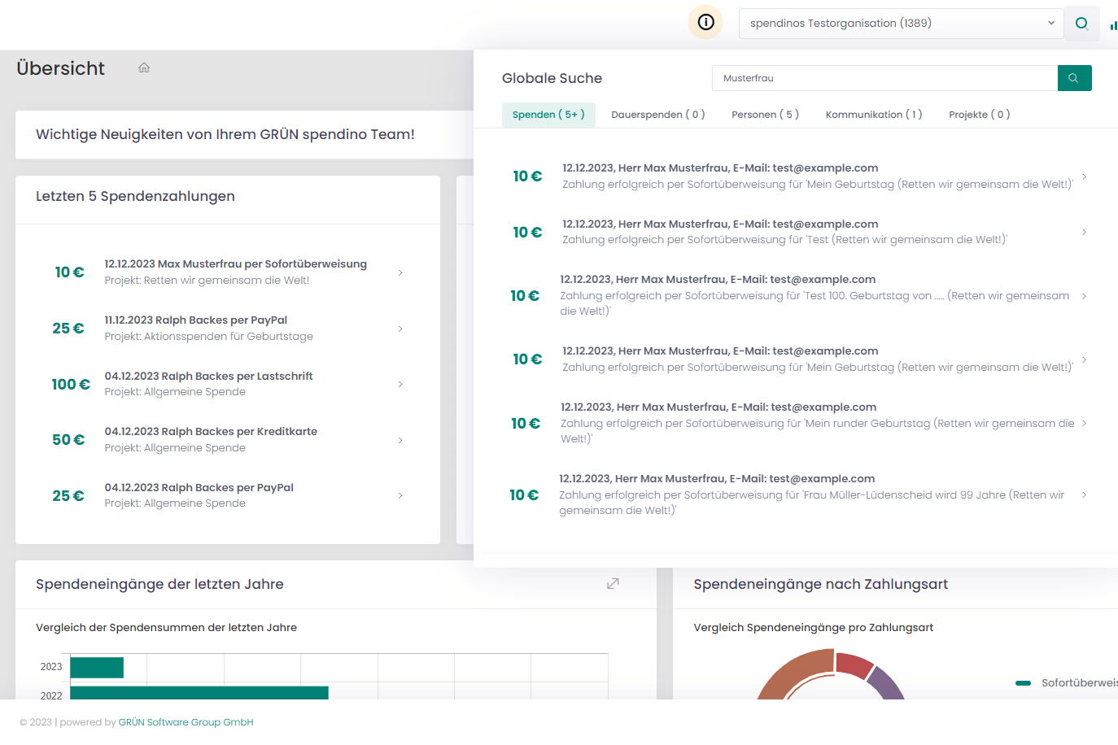Switch to the Dauerspenden ( 0 ) tab
The image size is (1118, 745).
(x=657, y=115)
